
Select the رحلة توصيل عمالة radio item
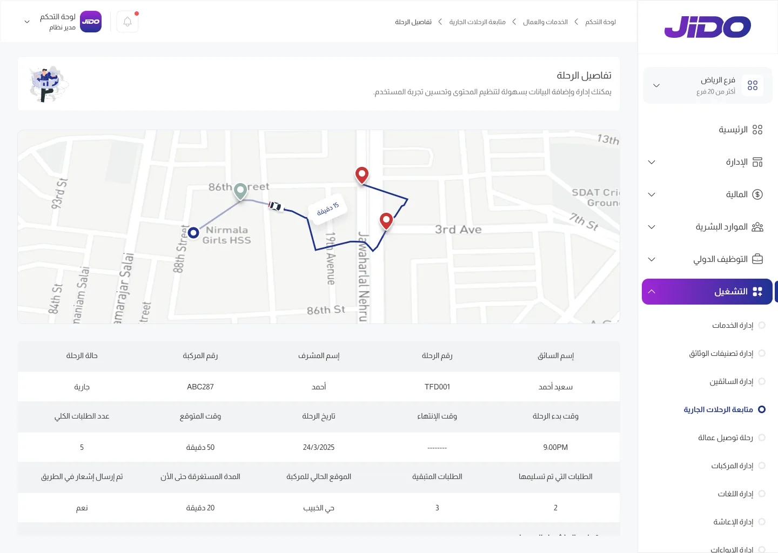click(762, 437)
